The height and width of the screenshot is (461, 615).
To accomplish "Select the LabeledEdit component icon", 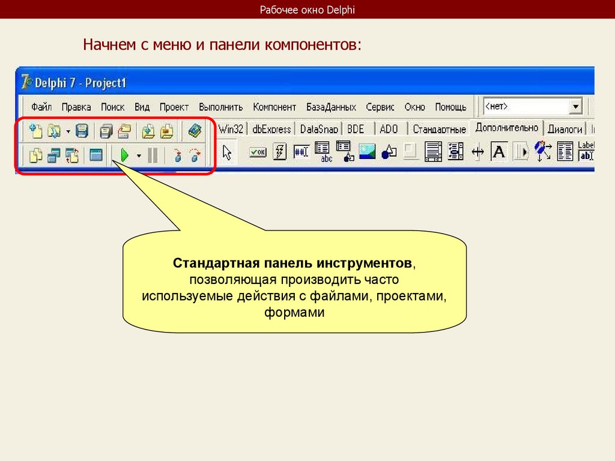I will click(x=586, y=151).
